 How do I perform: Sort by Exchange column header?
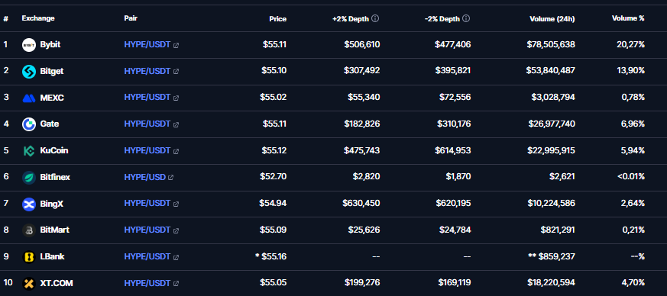pyautogui.click(x=38, y=18)
